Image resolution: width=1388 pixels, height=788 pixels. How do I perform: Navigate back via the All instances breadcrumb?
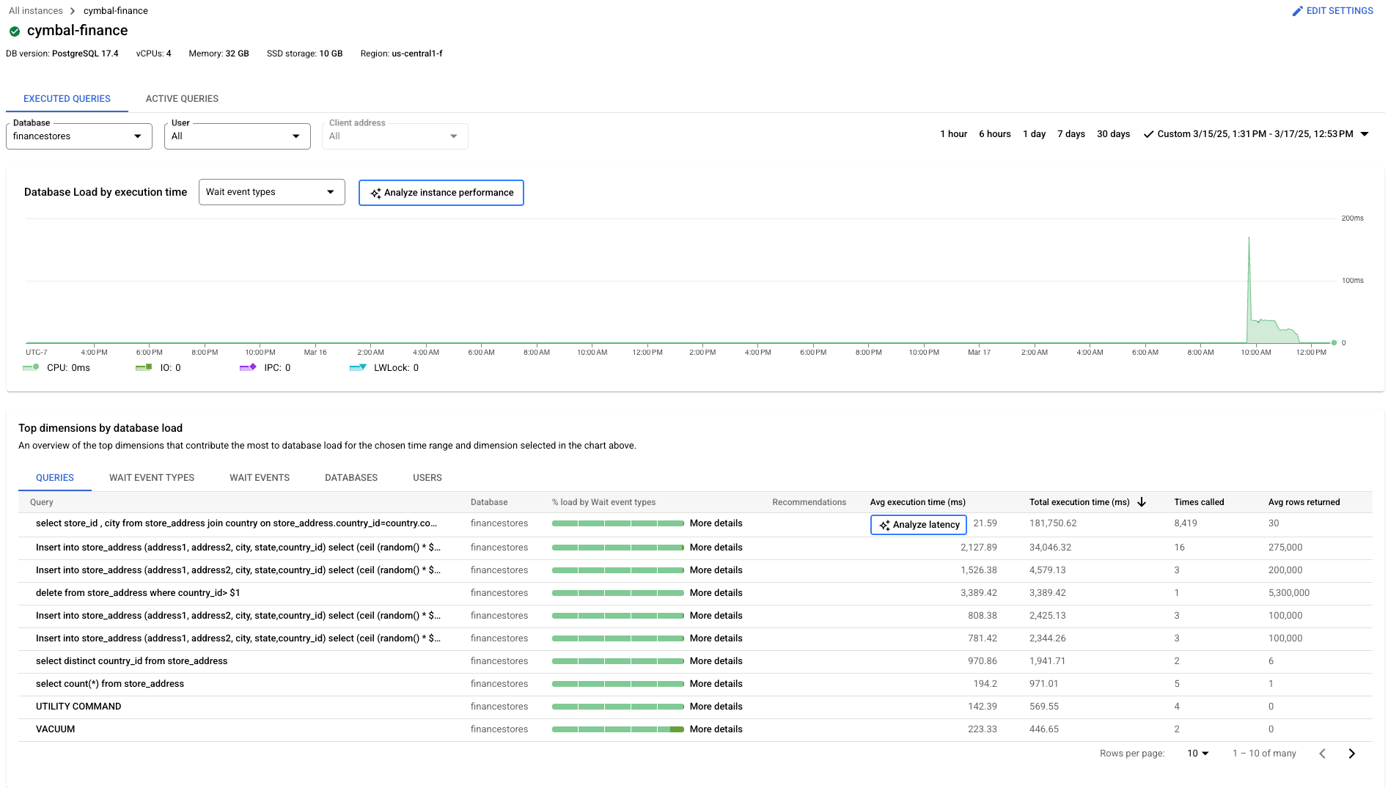[x=35, y=10]
